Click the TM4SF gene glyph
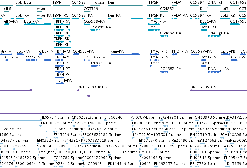Viewport: 247px width, 168px height. coord(154,5)
